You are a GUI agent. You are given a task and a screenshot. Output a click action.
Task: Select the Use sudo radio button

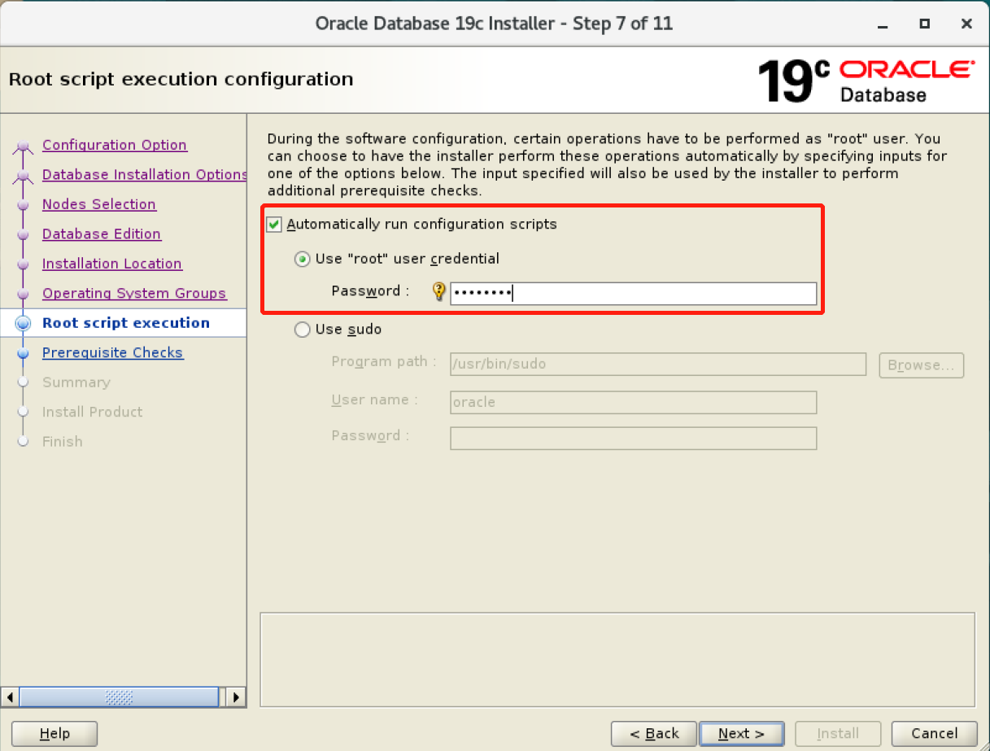point(303,330)
